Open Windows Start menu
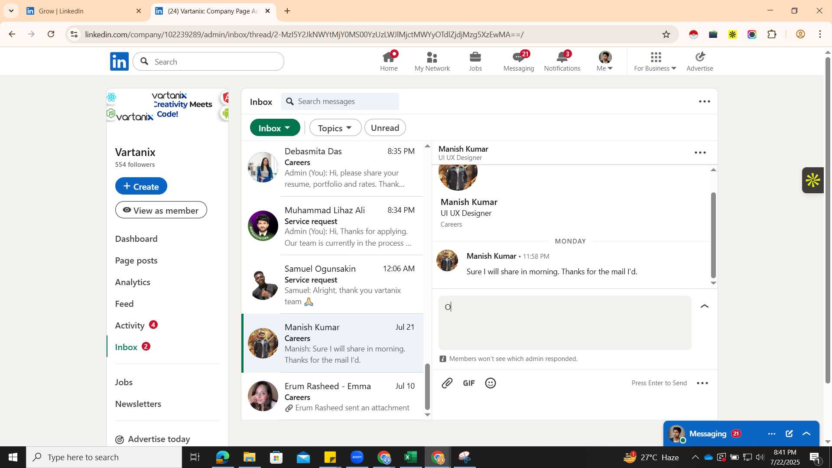The width and height of the screenshot is (832, 468). pyautogui.click(x=13, y=457)
